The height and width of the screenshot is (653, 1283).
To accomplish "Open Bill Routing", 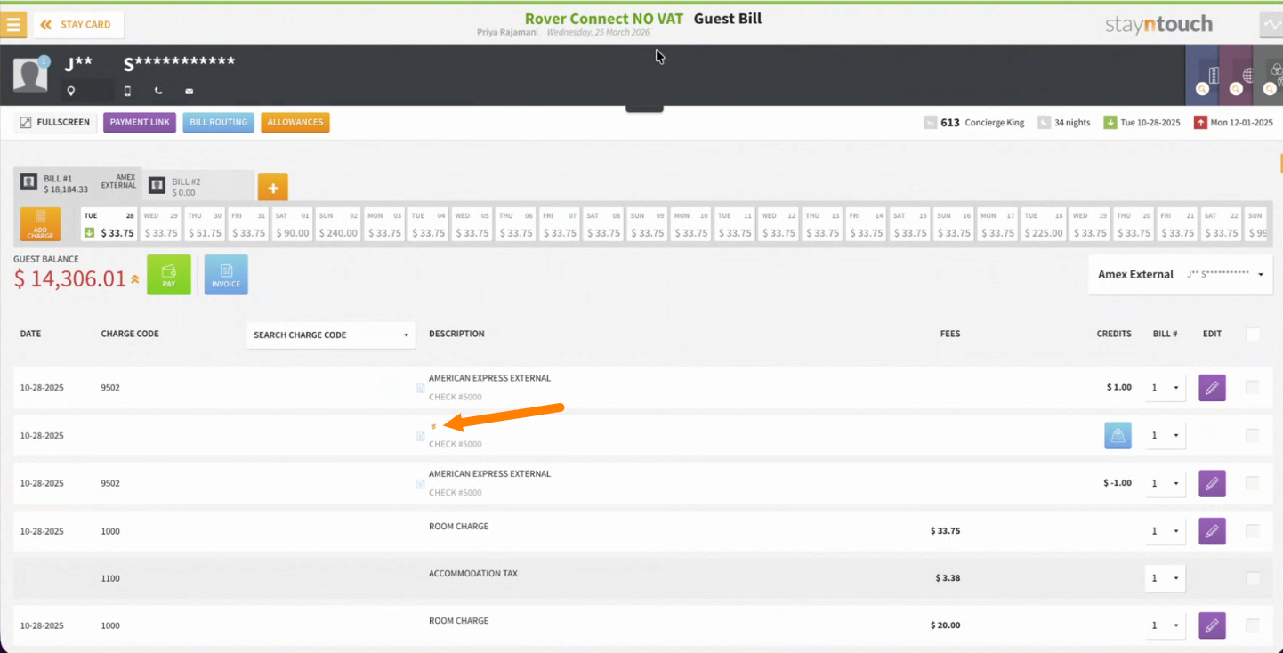I will pyautogui.click(x=219, y=123).
